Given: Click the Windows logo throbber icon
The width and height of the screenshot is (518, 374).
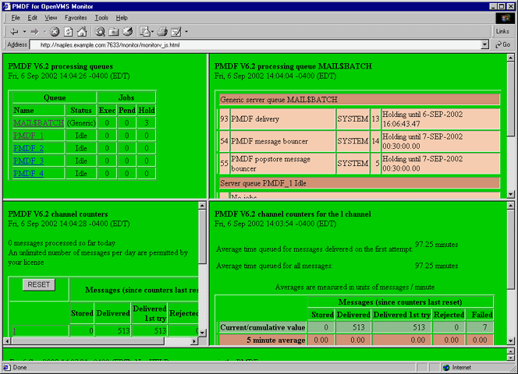Looking at the screenshot, I should click(x=505, y=18).
